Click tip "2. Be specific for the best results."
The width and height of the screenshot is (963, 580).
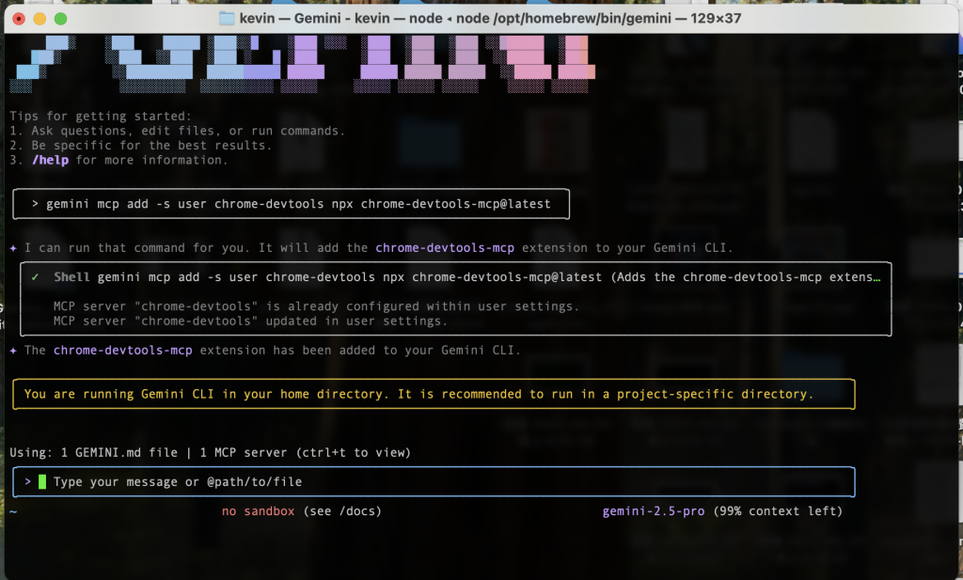point(141,146)
